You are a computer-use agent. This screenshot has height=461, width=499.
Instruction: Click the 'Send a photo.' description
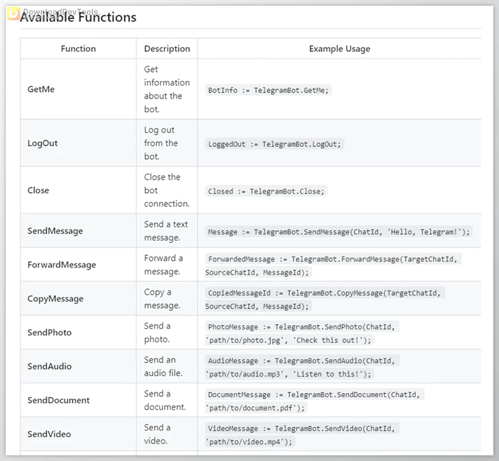(x=157, y=333)
